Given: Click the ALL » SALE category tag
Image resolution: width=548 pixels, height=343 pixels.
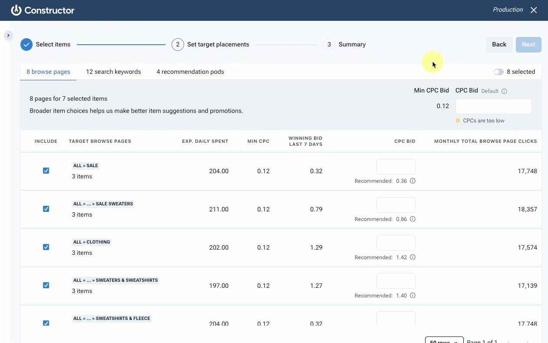Looking at the screenshot, I should coord(86,165).
